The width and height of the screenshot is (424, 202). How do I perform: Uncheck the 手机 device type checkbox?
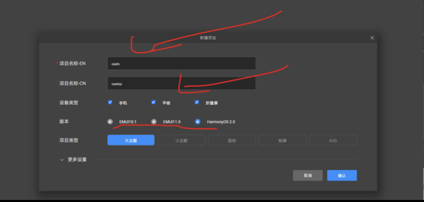(110, 102)
